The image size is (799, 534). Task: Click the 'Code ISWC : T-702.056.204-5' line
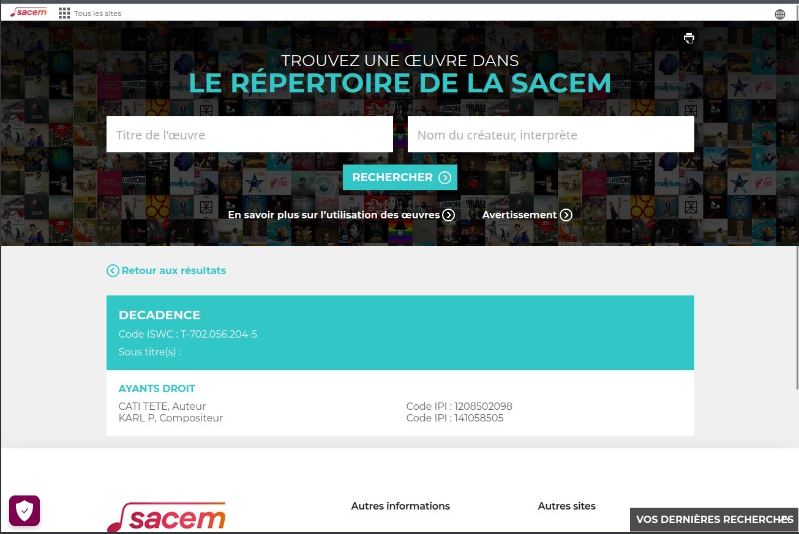188,334
